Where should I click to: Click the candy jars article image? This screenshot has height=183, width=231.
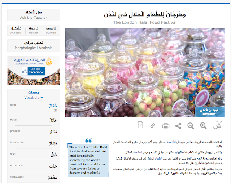click(x=145, y=73)
